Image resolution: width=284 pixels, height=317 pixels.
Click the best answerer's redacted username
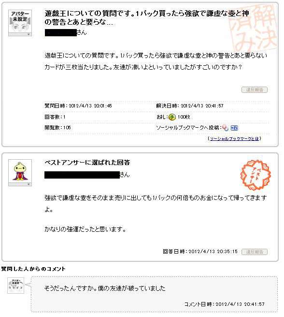coord(82,175)
